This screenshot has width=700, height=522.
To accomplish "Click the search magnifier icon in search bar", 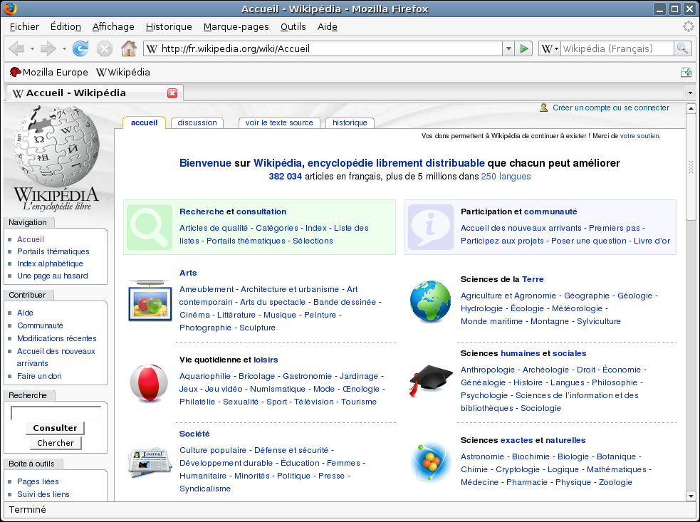I will click(682, 48).
